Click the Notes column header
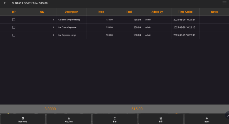Viewport: 229px width, 124px height. (x=214, y=12)
